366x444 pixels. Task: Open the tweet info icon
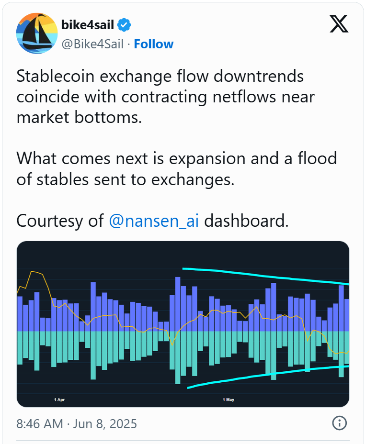(339, 423)
